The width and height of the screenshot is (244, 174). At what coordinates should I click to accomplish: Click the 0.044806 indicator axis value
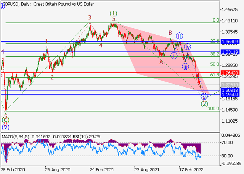click(231, 136)
